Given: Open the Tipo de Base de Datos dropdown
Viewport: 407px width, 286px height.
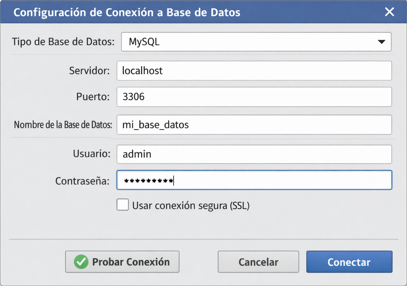Looking at the screenshot, I should pos(255,41).
